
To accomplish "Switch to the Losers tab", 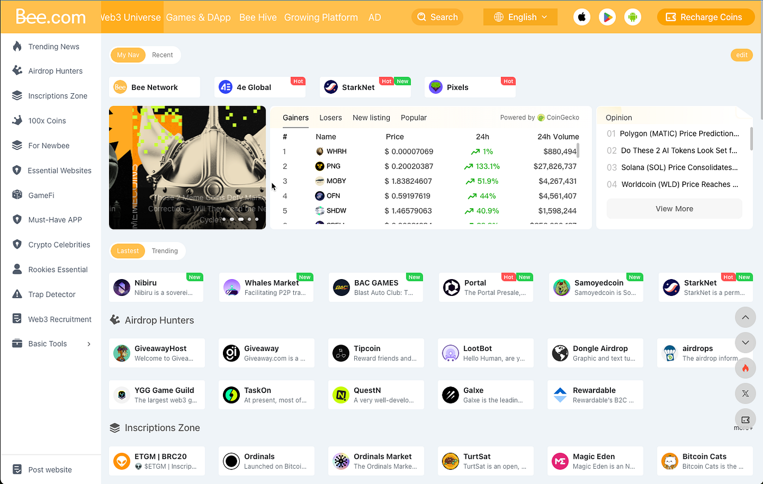I will tap(331, 117).
